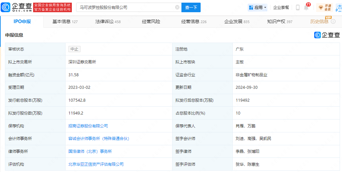Select the 刘迪，高强，吴凯民 accountants

click(x=254, y=139)
